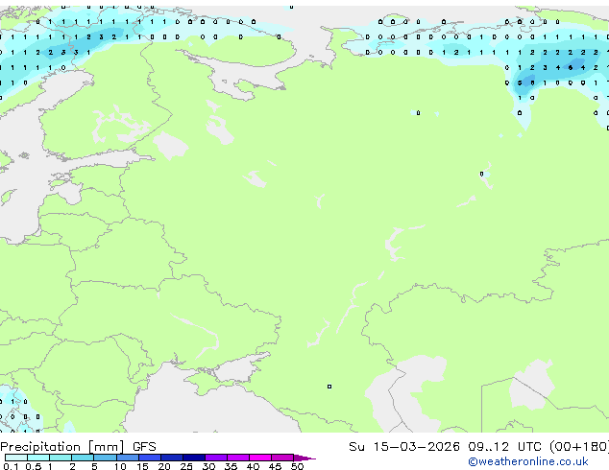Click the "25" legend value label
This screenshot has width=609, height=470.
tap(186, 466)
